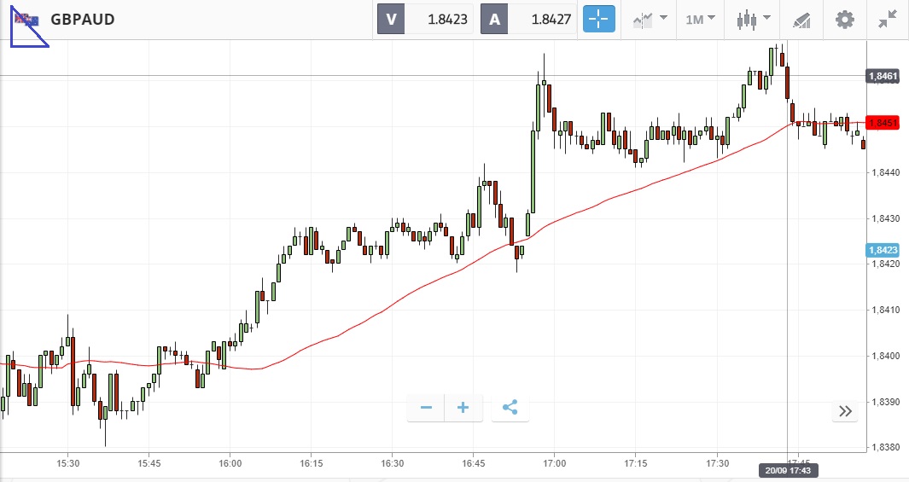Click the blue 1,8423 price label
This screenshot has width=909, height=482.
[x=883, y=250]
